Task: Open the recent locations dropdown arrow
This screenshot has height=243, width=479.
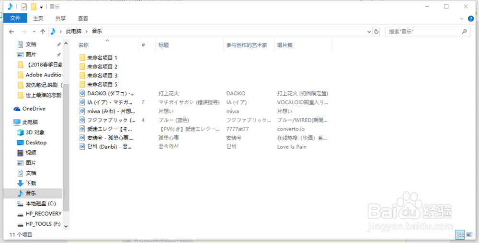Action: pyautogui.click(x=34, y=32)
